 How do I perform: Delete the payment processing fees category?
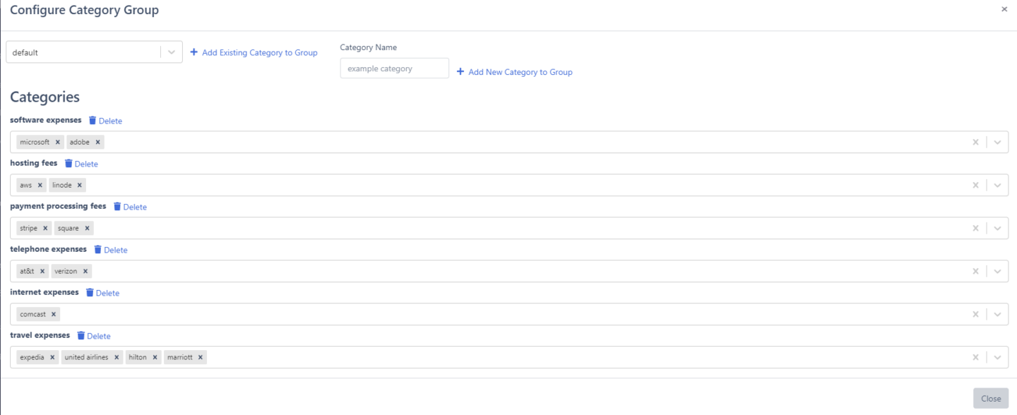130,207
